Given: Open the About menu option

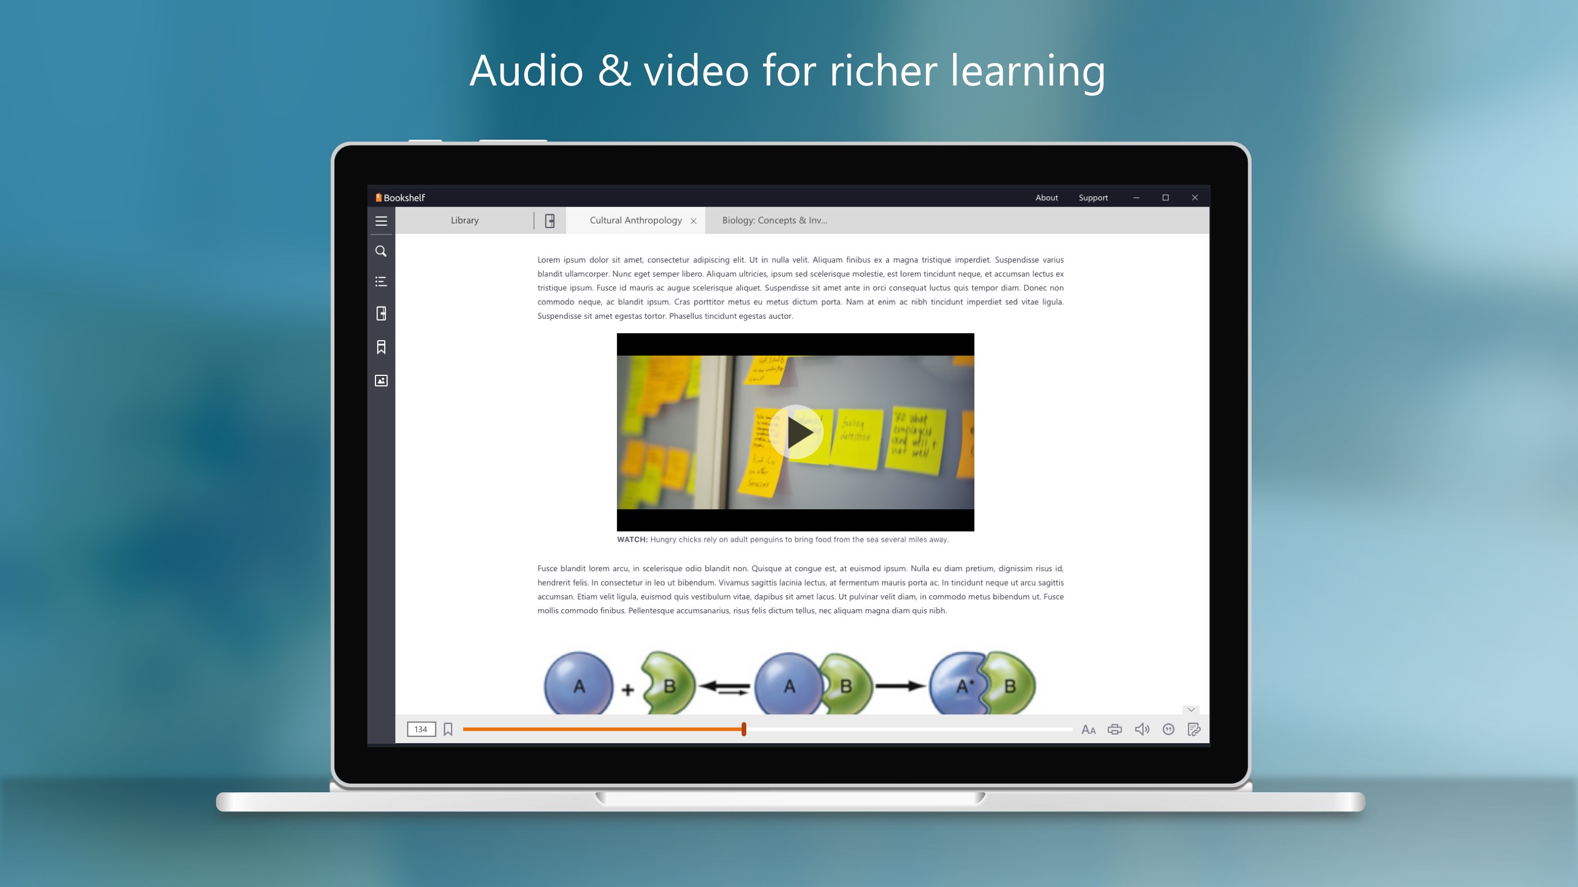Looking at the screenshot, I should click(x=1046, y=196).
